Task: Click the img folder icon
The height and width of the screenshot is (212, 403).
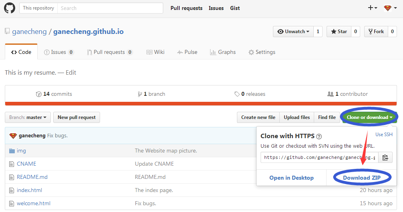Action: [12, 151]
